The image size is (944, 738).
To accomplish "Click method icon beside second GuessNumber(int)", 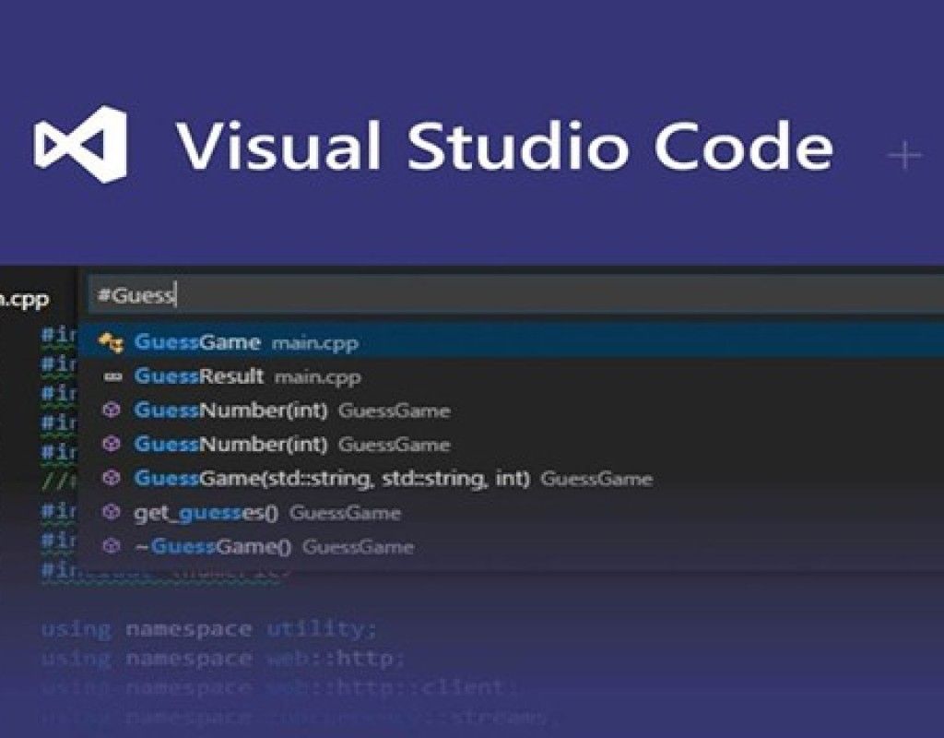I will pos(112,445).
